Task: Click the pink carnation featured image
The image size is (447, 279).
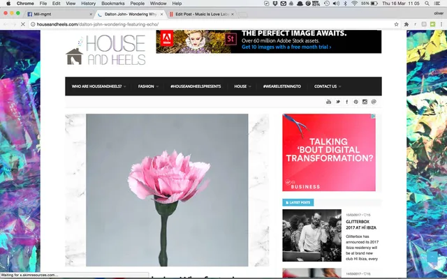Action: (x=167, y=190)
